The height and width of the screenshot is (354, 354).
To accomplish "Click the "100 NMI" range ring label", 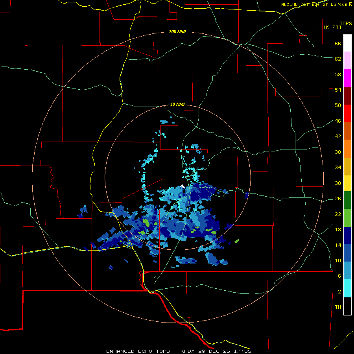I will click(x=177, y=31).
